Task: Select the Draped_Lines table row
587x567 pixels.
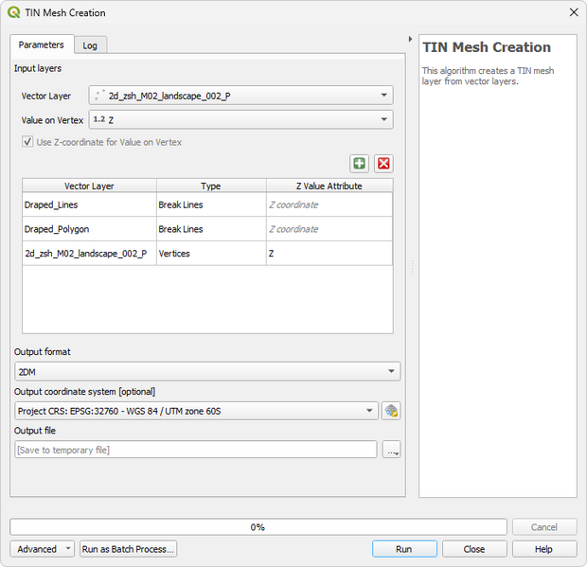Action: pyautogui.click(x=89, y=204)
